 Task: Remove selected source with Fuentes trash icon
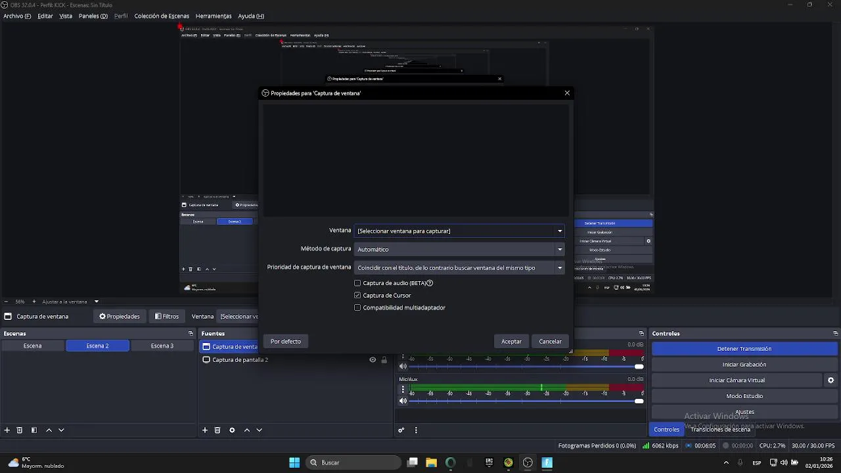(x=217, y=430)
